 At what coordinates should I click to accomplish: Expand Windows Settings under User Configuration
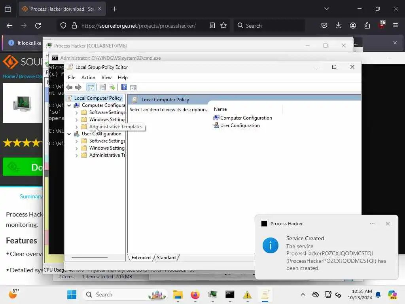(x=76, y=148)
